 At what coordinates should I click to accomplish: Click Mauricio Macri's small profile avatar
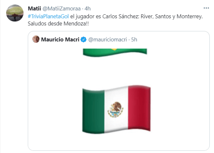(x=36, y=39)
